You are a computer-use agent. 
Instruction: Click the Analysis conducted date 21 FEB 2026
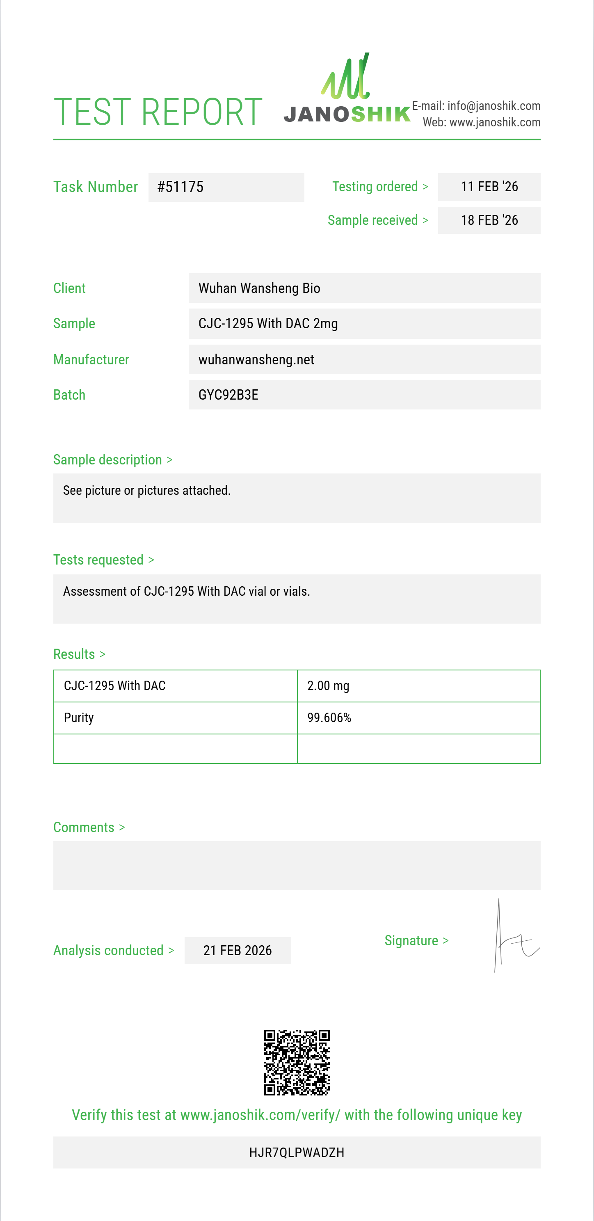click(238, 950)
